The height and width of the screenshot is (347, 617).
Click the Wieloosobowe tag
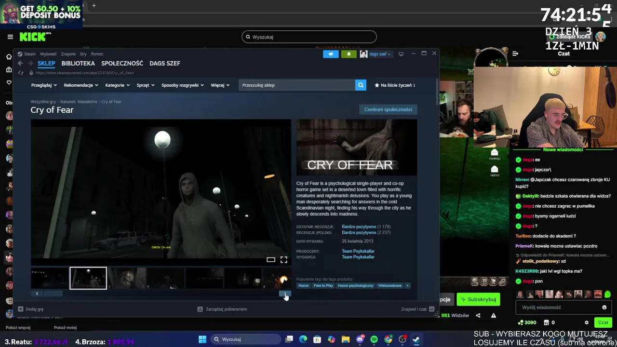pos(389,286)
